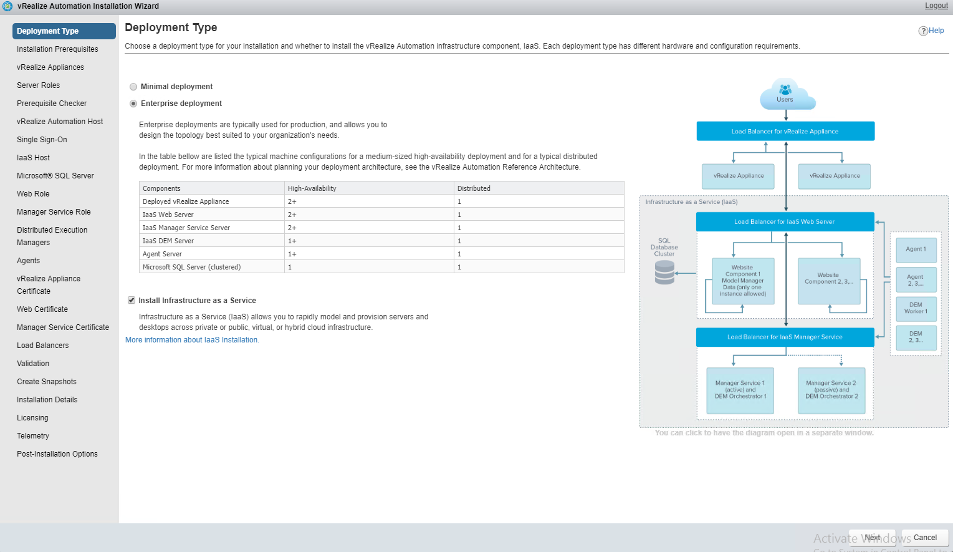Select the Microsoft SQL Server sidebar step
The width and height of the screenshot is (953, 552).
(x=55, y=176)
